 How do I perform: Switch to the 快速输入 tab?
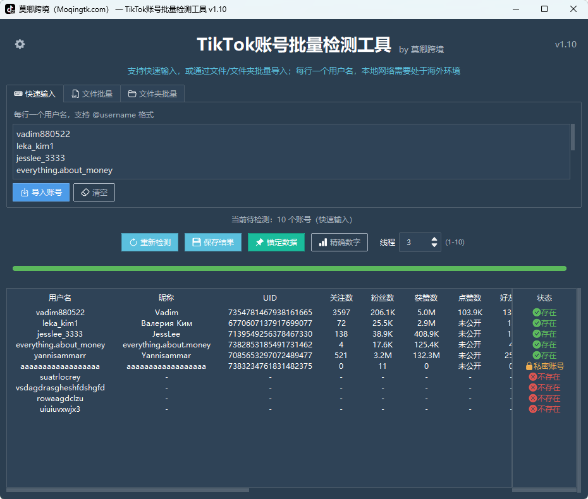(x=35, y=94)
